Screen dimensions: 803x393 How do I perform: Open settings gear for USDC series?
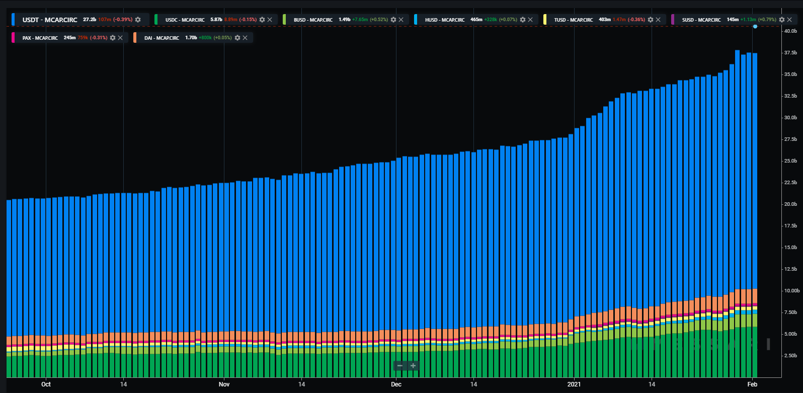[x=262, y=20]
